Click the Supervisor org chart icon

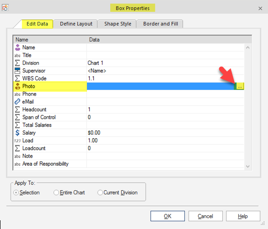tap(17, 71)
